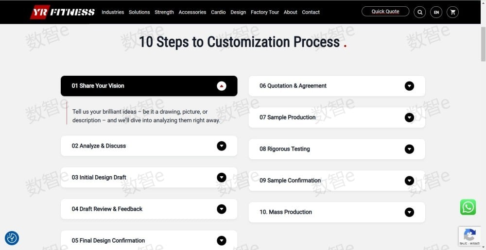486x250 pixels.
Task: Click the reCAPTCHA badge
Action: [469, 236]
